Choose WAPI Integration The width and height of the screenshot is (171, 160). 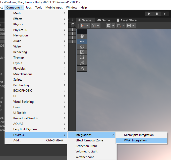141,140
